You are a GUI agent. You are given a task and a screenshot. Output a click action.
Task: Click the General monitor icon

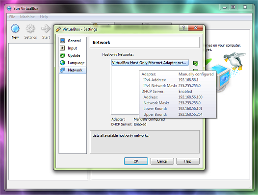coord(62,41)
